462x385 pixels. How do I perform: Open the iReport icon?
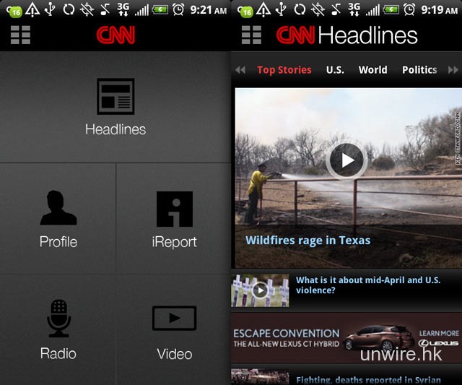pyautogui.click(x=174, y=209)
